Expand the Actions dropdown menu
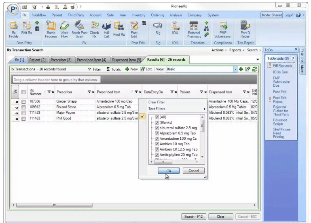This screenshot has height=223, width=311. point(219,50)
